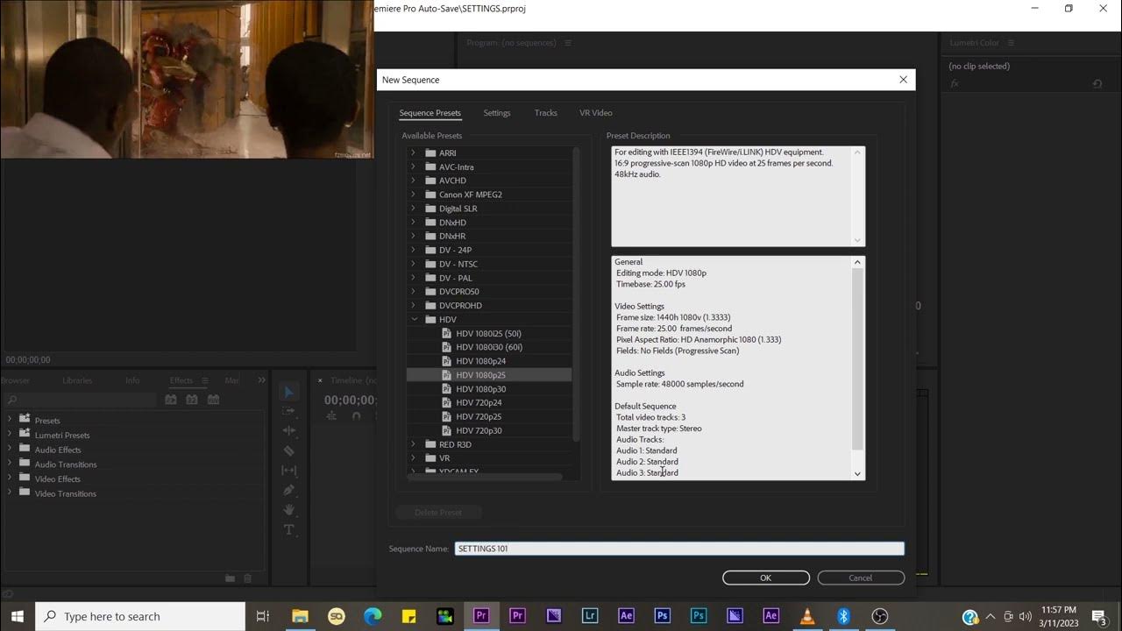Select the HDV 1080p24 preset
Image resolution: width=1122 pixels, height=631 pixels.
click(x=480, y=361)
